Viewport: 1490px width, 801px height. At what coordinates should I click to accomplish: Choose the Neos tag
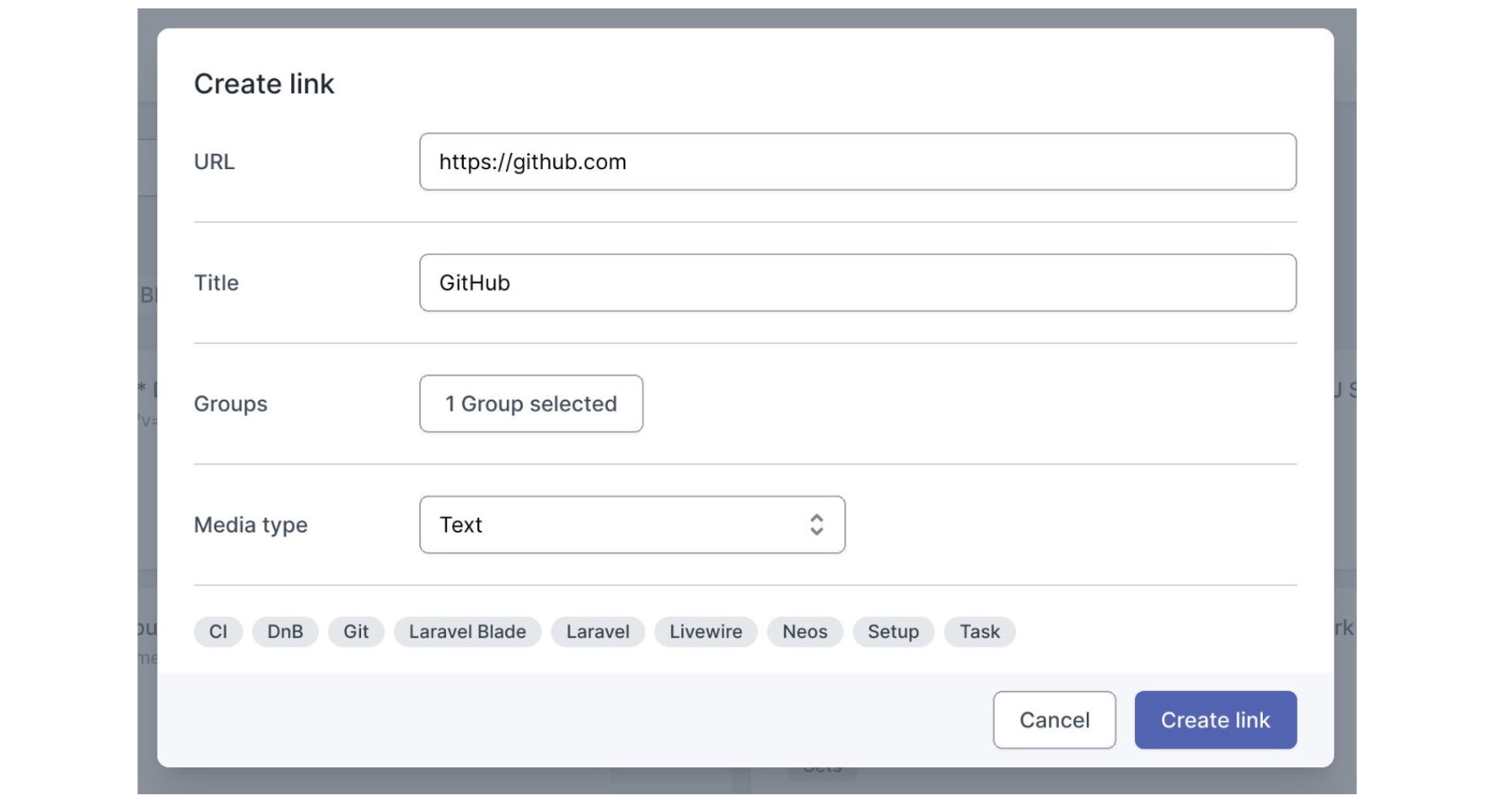point(805,632)
